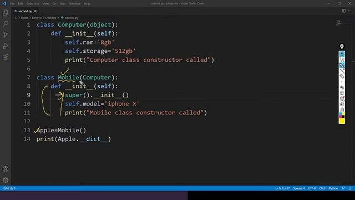Screen dimensions: 355x200
Task: Open the color palette grid swatch
Action: click(x=342, y=115)
